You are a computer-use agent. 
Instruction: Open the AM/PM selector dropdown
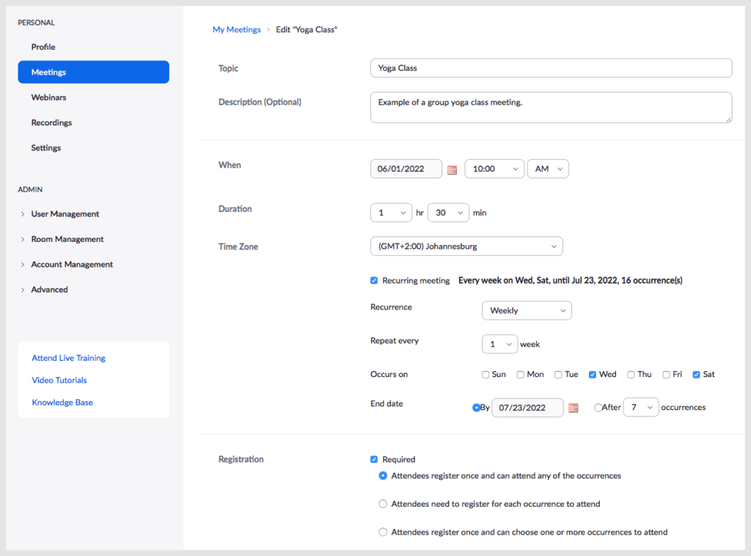point(548,169)
